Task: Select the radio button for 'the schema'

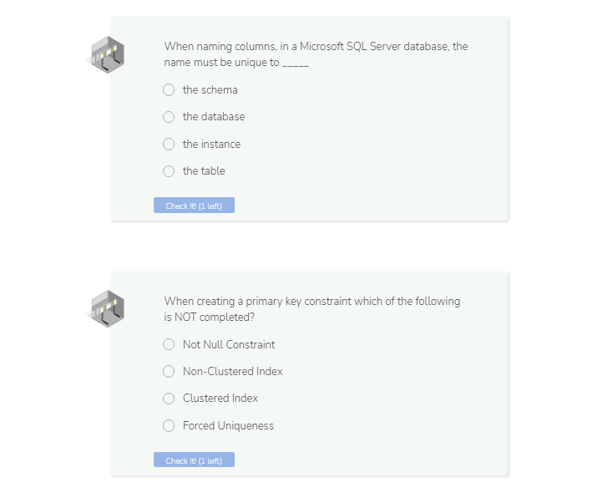Action: 169,90
